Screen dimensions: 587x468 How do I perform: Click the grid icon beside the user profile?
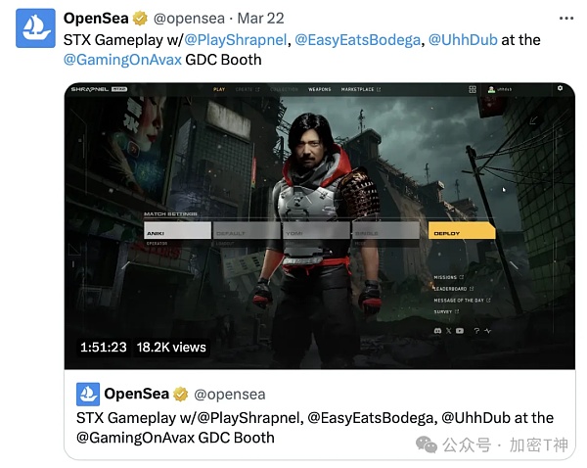(473, 89)
